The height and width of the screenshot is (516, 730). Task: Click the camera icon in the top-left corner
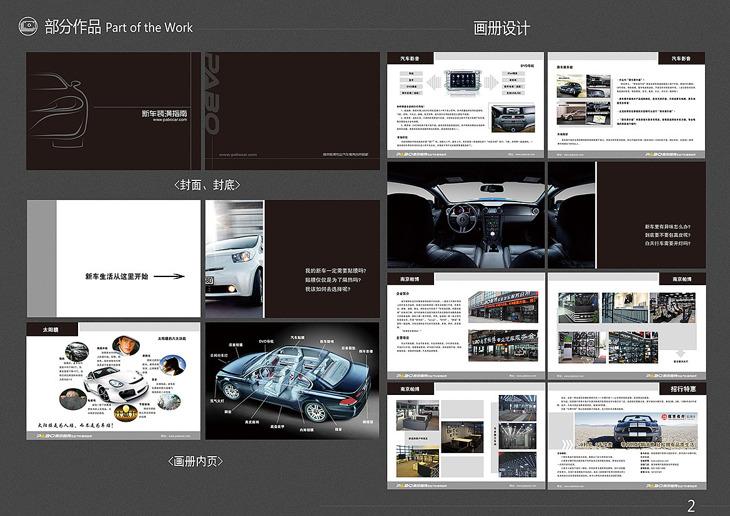coord(29,26)
